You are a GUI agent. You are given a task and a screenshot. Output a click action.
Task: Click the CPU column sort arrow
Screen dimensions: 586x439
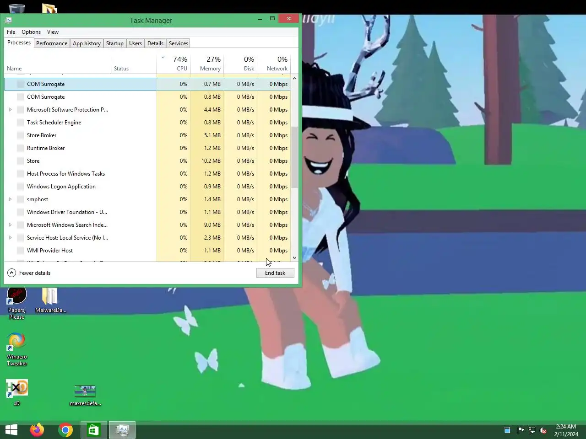tap(163, 58)
